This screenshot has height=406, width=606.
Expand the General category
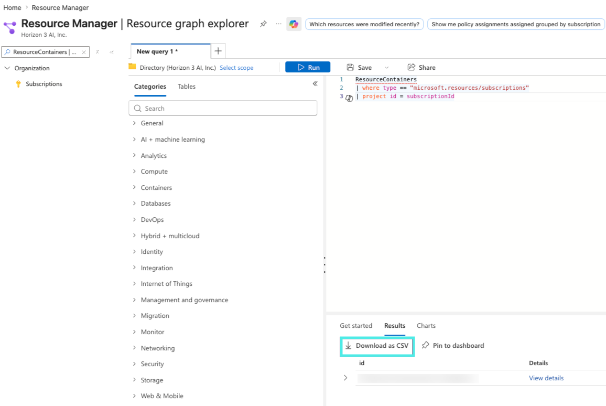point(134,123)
